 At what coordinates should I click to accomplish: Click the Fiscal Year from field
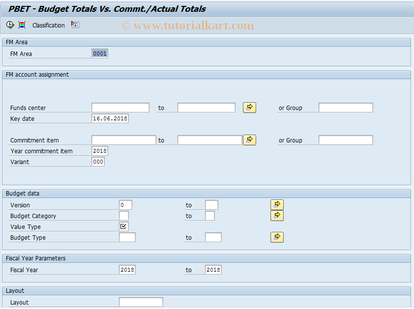127,270
